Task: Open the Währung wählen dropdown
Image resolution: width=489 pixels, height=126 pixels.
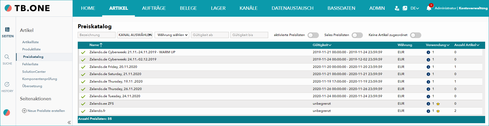Action: [172, 35]
